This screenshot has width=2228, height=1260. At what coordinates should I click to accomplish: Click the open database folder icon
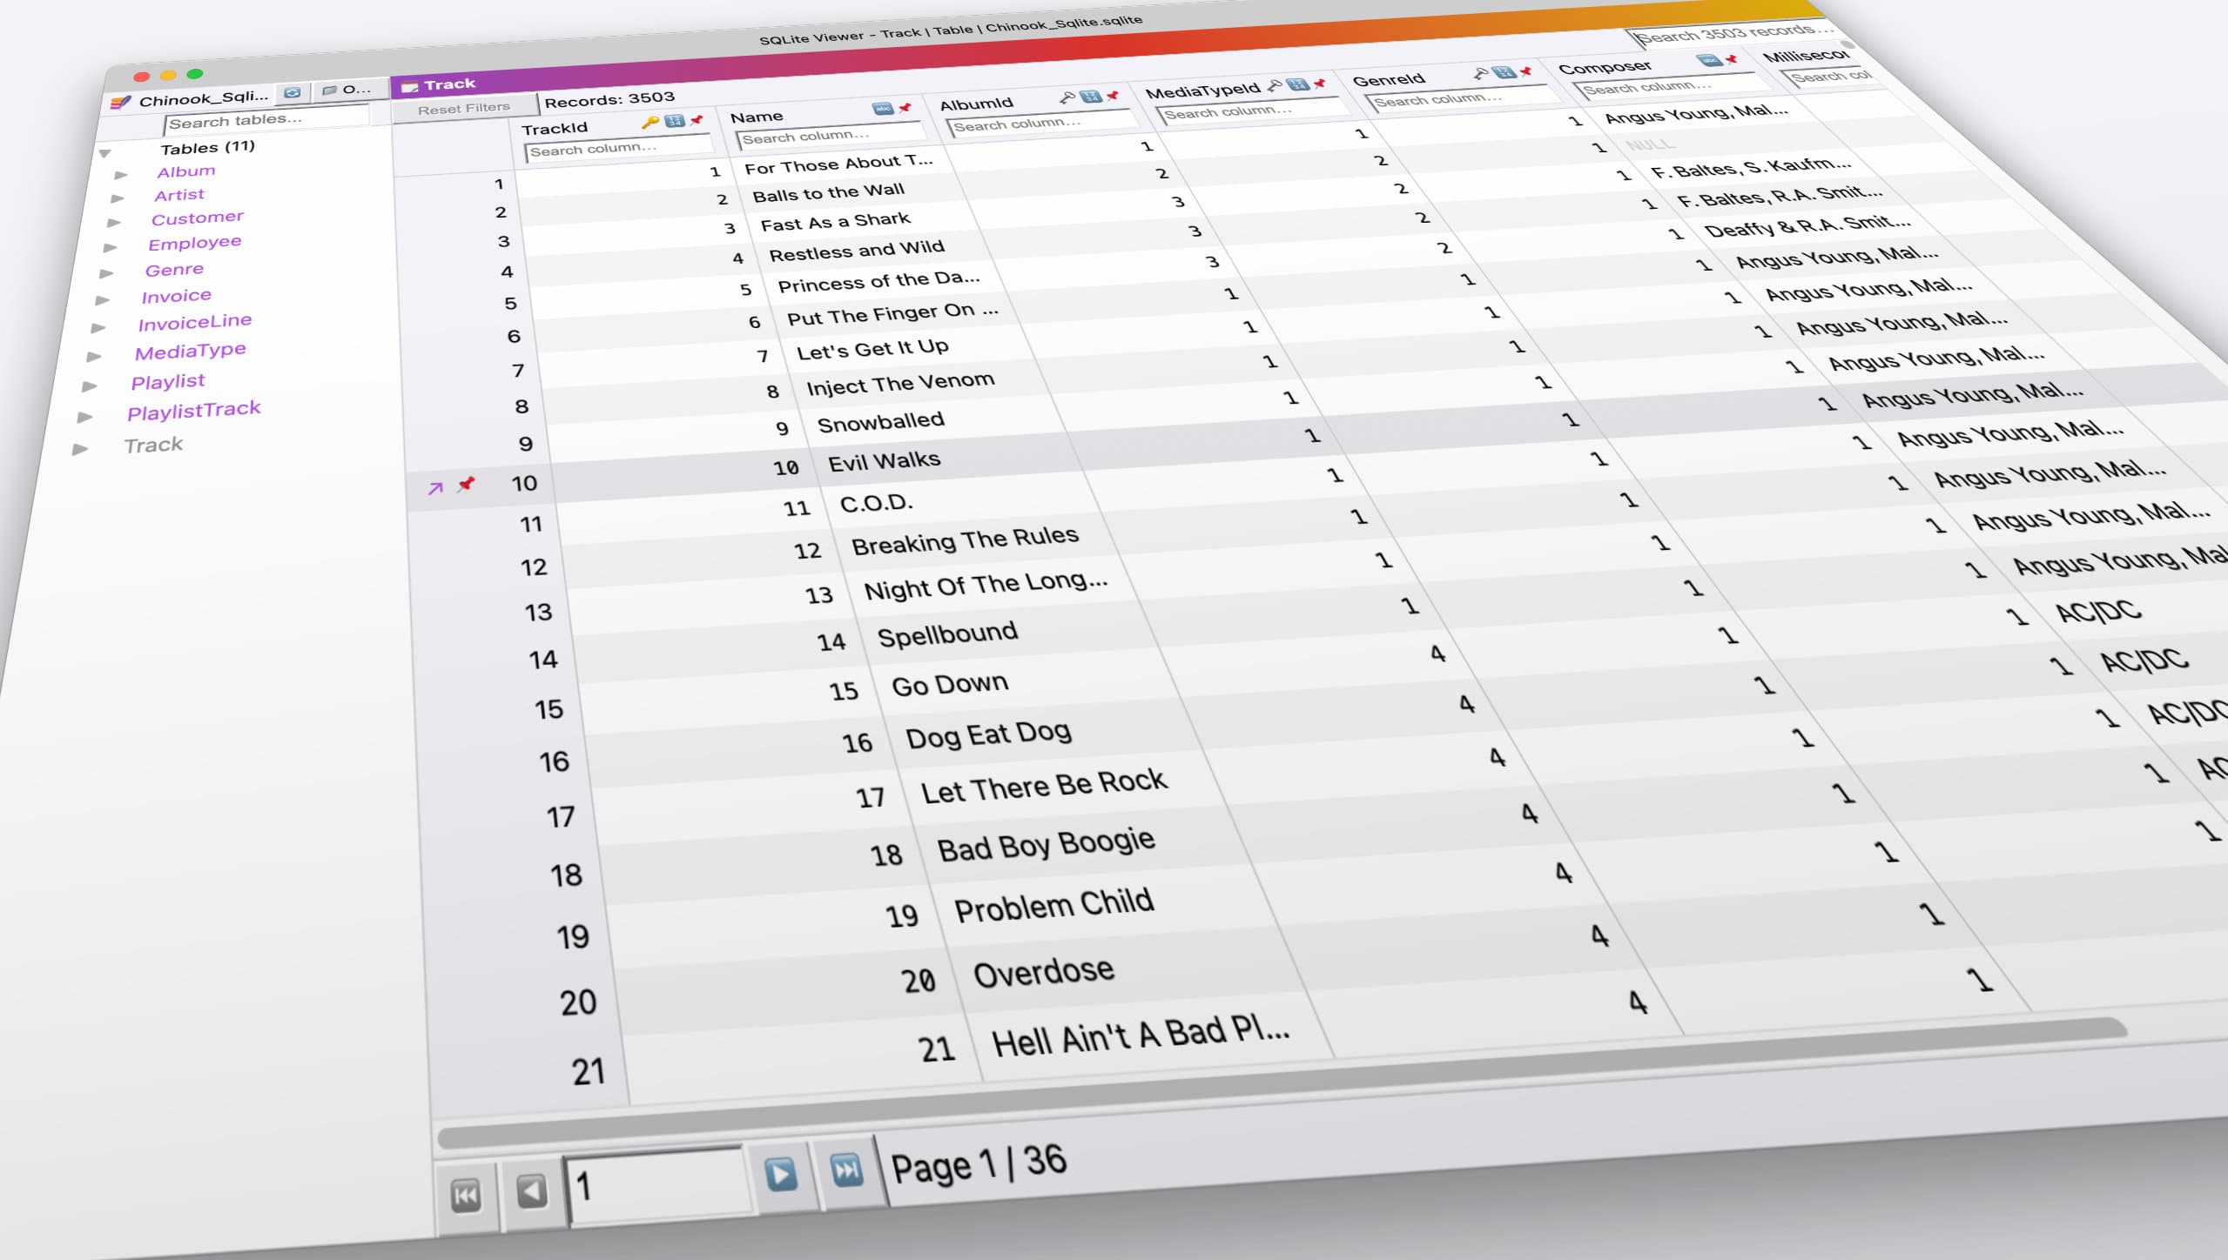(x=330, y=90)
